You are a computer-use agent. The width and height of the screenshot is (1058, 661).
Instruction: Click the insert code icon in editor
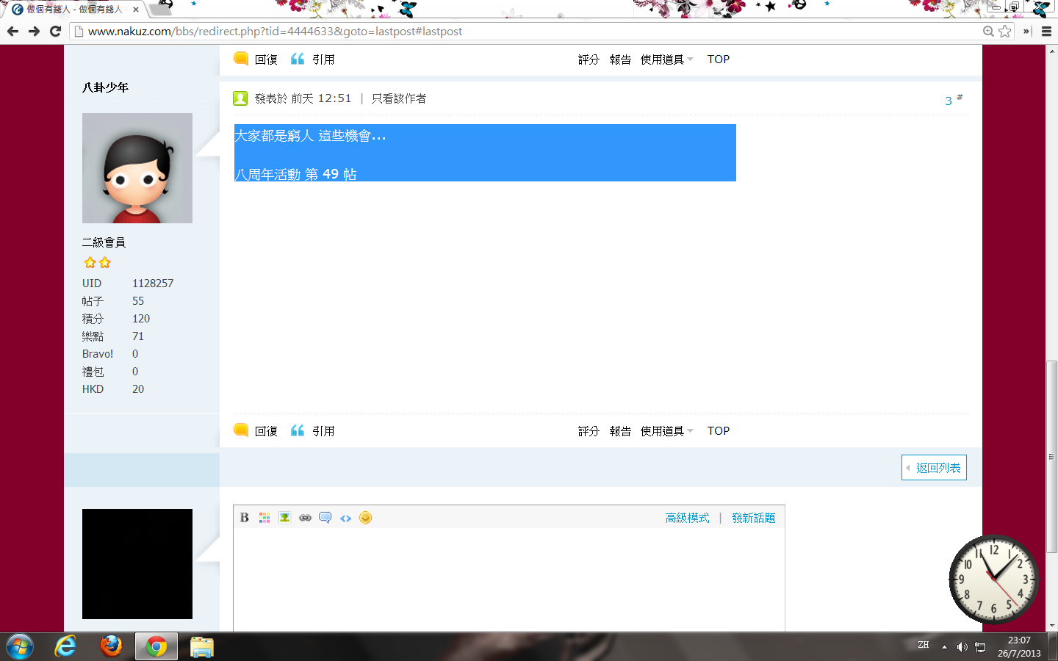[345, 518]
